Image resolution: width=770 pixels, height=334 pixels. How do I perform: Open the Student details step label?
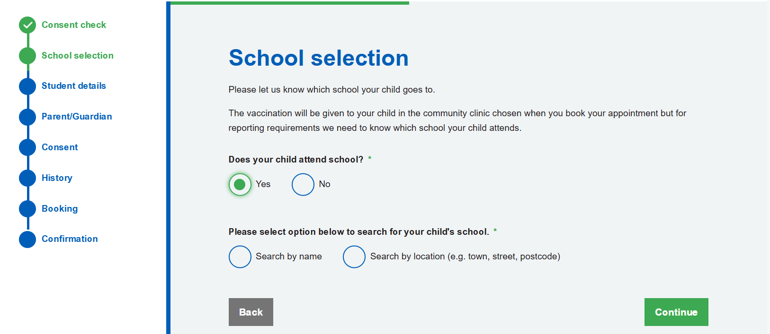pyautogui.click(x=73, y=86)
